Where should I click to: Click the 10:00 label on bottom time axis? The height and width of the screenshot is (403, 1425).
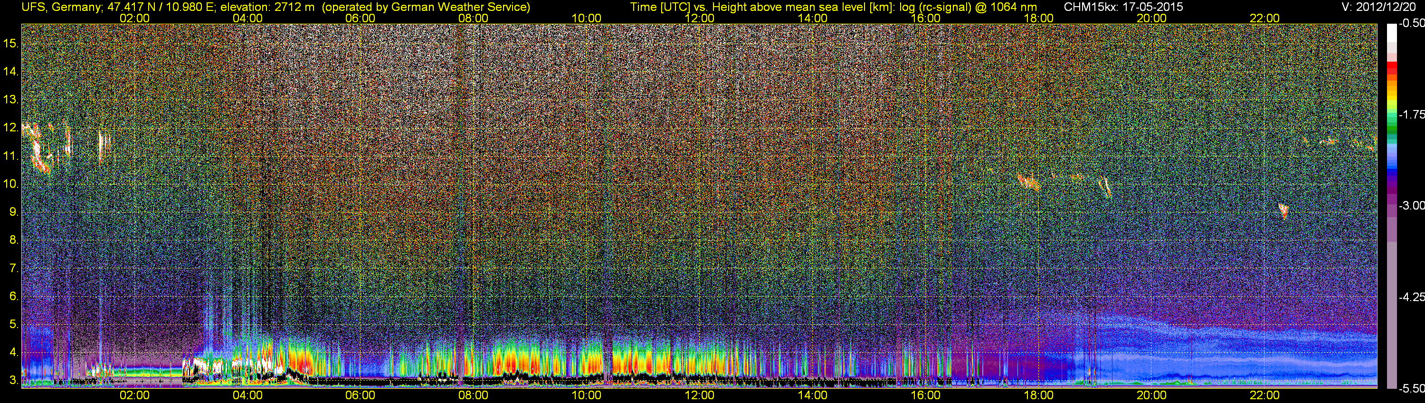point(586,395)
